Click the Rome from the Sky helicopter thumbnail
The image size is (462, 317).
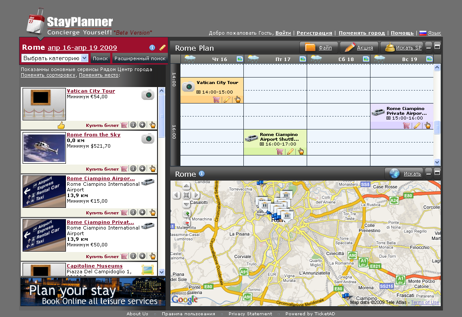[44, 148]
